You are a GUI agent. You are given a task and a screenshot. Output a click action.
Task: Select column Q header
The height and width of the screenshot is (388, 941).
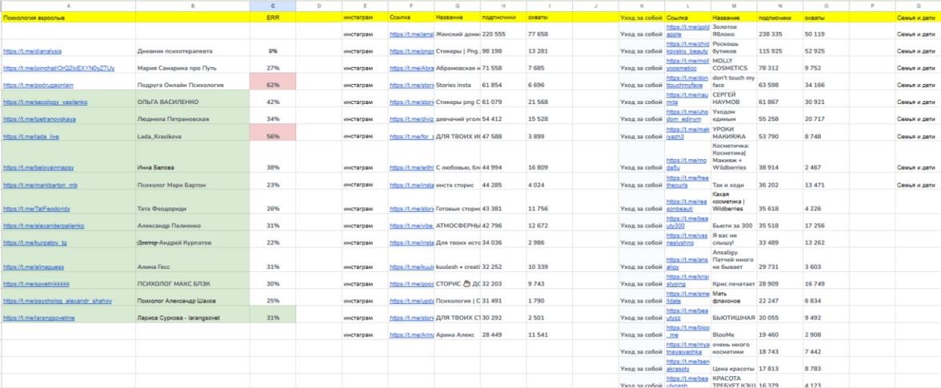[x=917, y=6]
